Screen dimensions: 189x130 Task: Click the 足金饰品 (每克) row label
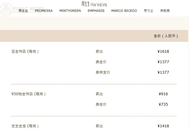point(25,52)
